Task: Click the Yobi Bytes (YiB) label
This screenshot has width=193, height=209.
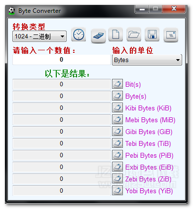Action: (x=149, y=191)
